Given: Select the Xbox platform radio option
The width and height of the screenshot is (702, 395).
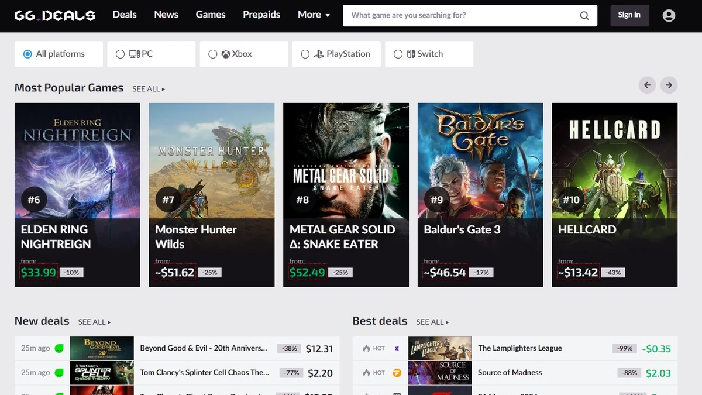Looking at the screenshot, I should pyautogui.click(x=244, y=54).
